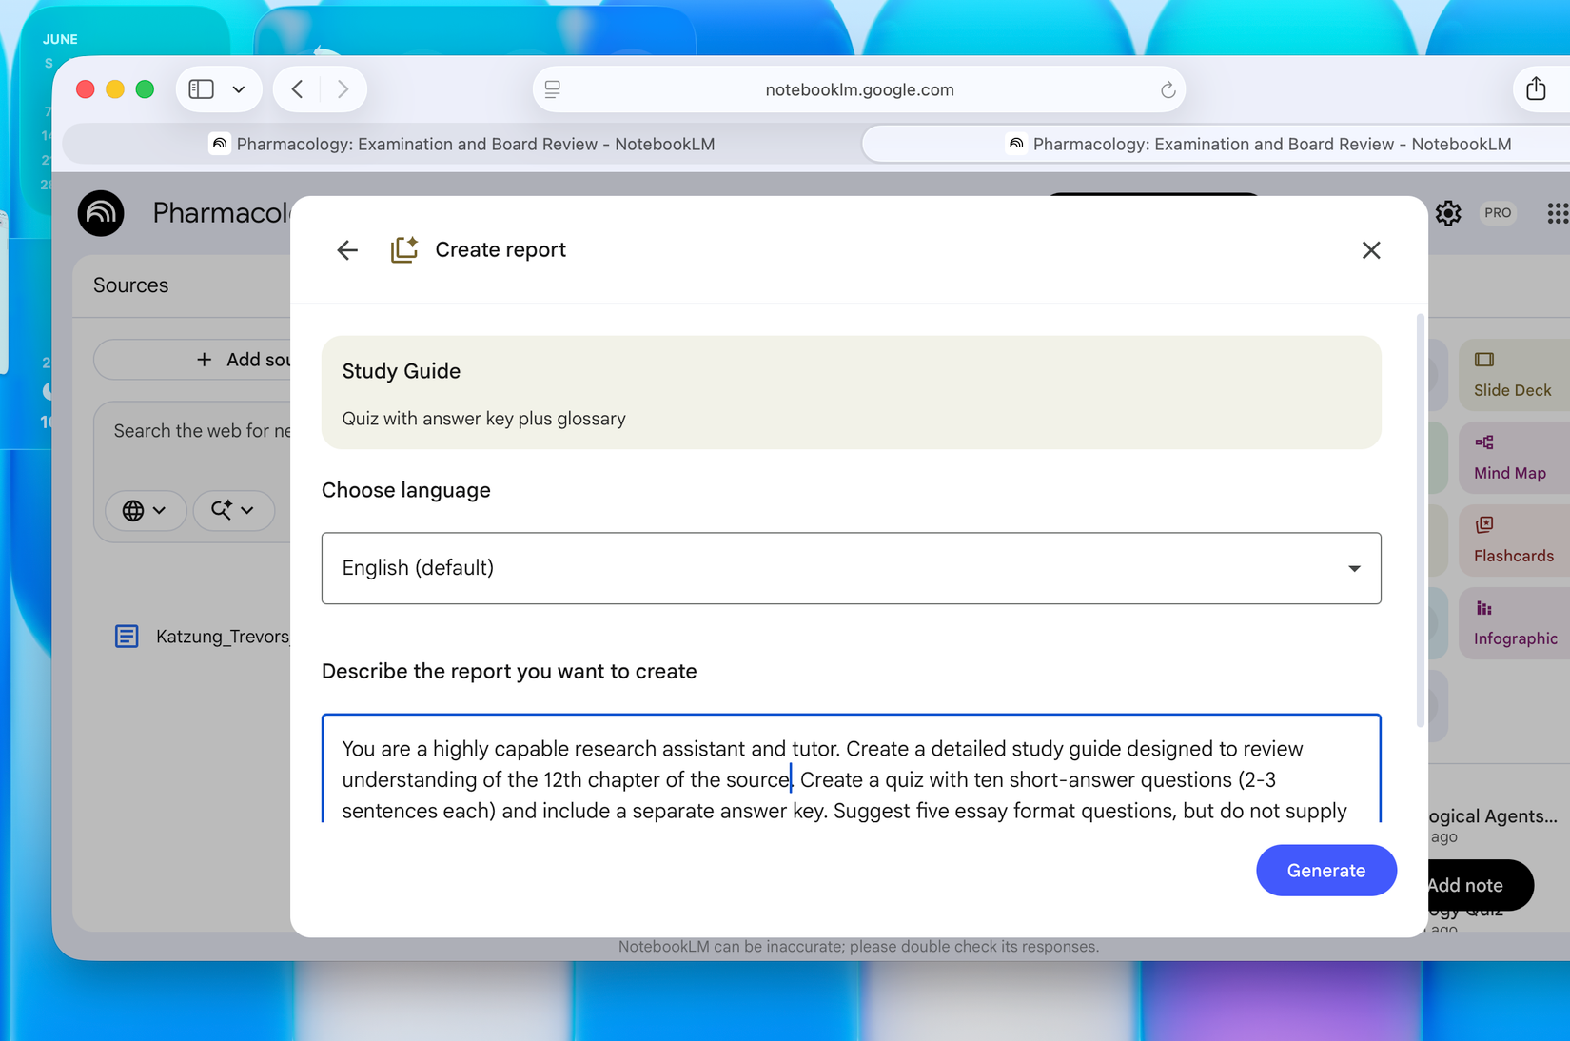1570x1041 pixels.
Task: Click the dialog vertical scrollbar
Action: click(1420, 519)
